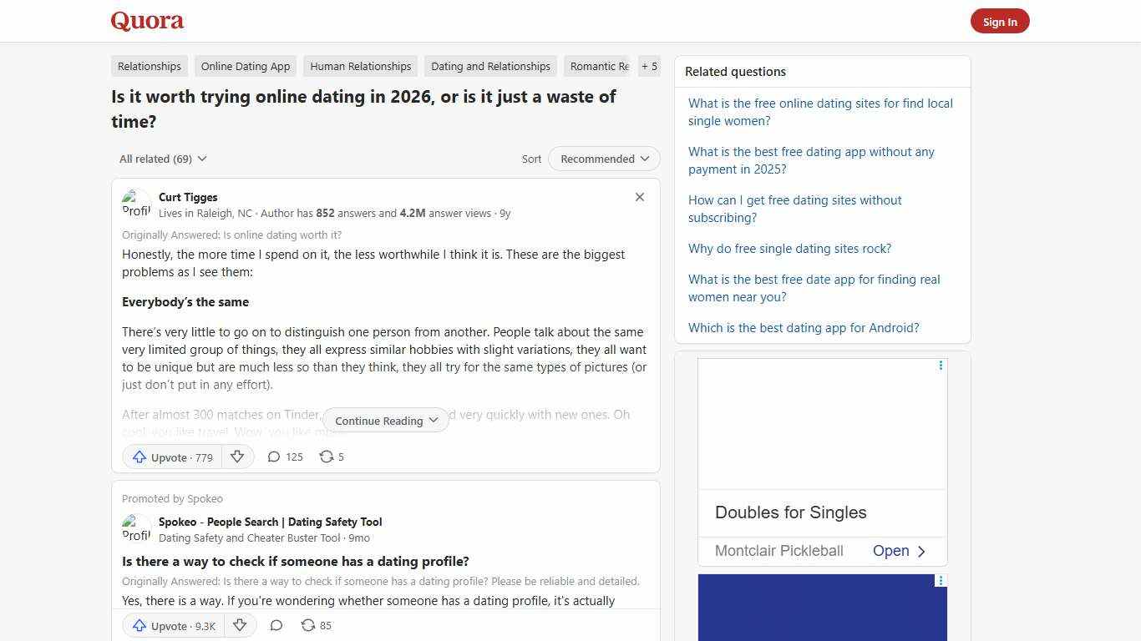This screenshot has height=641, width=1141.
Task: Dismiss Curt Tigges' answer with the X
Action: (639, 197)
